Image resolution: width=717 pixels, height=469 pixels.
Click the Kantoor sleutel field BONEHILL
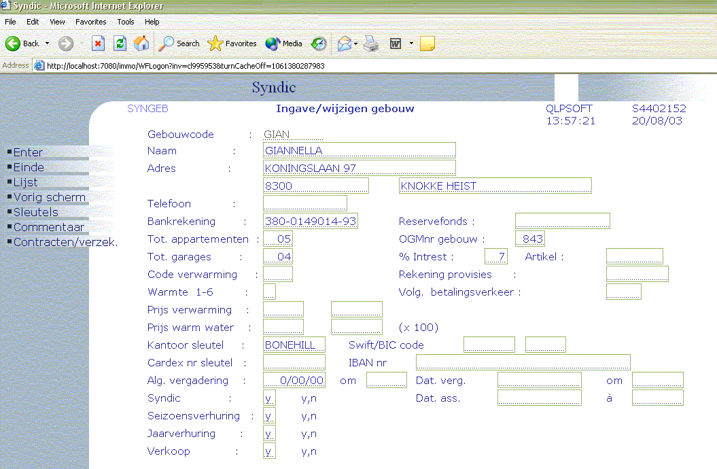click(x=294, y=345)
